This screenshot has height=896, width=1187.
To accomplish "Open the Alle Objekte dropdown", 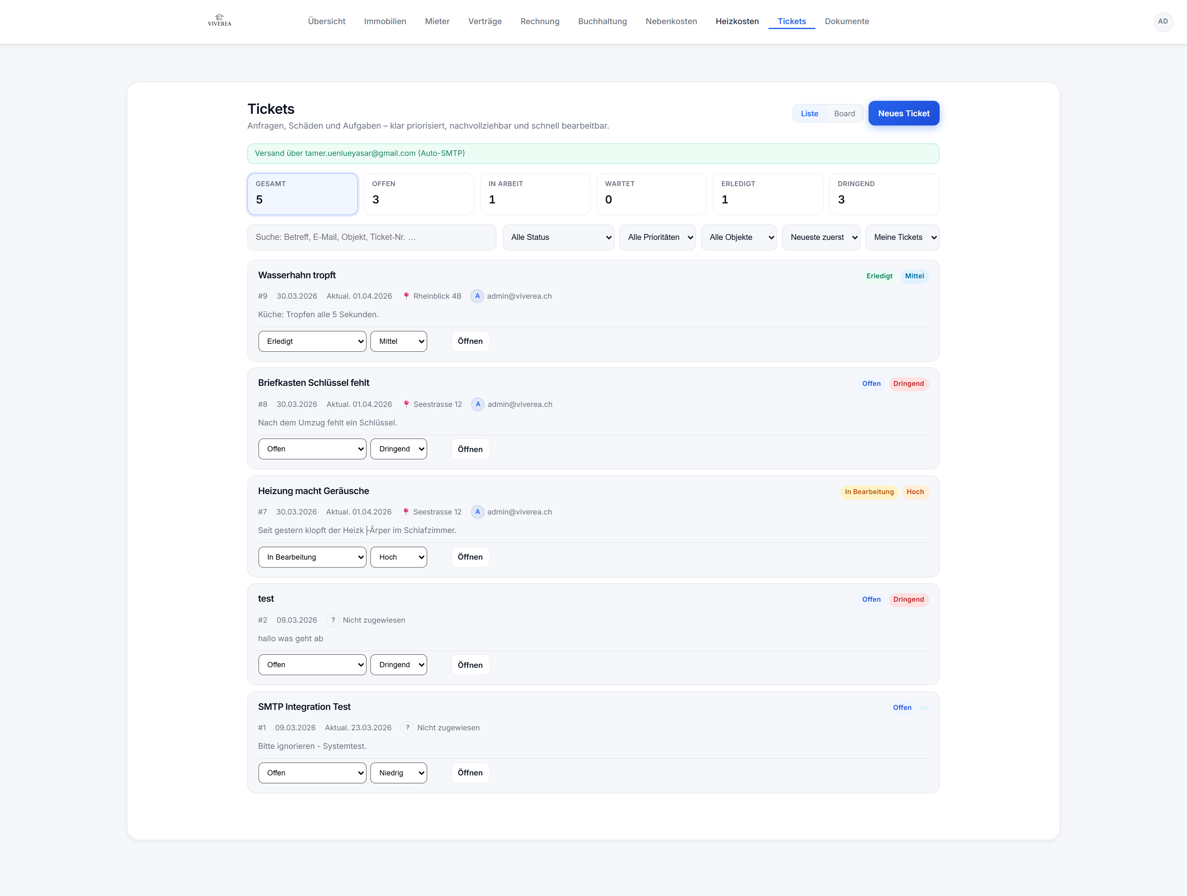I will [x=738, y=237].
